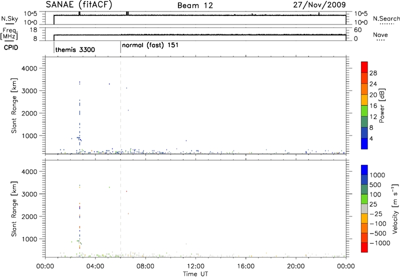Click the "Freq. [MHz]" axis label
This screenshot has width=400, height=277.
pyautogui.click(x=9, y=33)
